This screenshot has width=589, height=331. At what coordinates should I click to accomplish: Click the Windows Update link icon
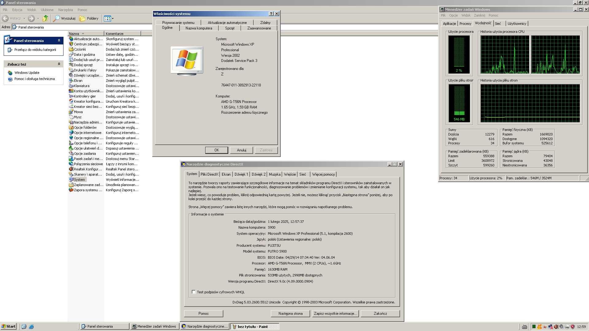[10, 73]
